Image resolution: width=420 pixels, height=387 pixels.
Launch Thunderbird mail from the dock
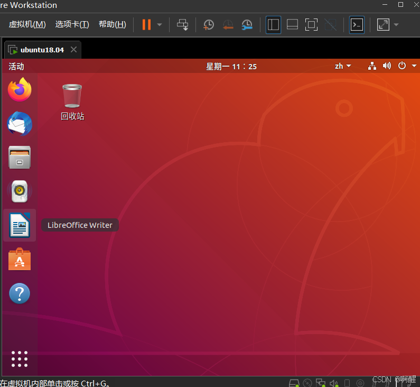pos(20,124)
